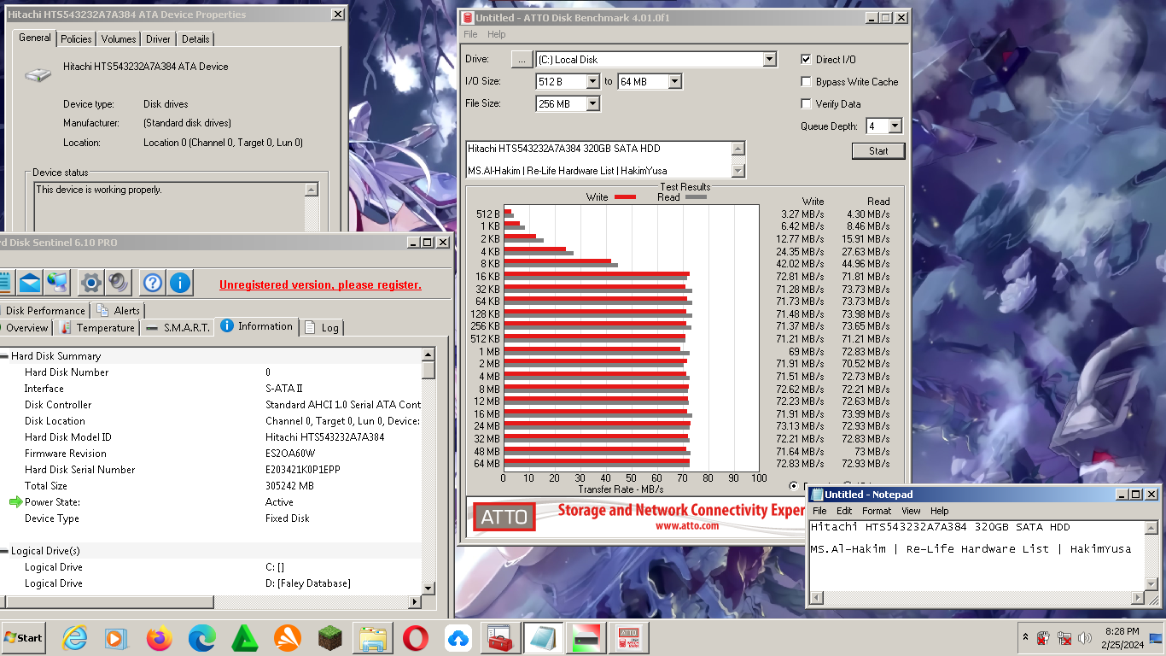Open the orange Avast browser icon in taskbar
This screenshot has height=656, width=1166.
tap(288, 638)
